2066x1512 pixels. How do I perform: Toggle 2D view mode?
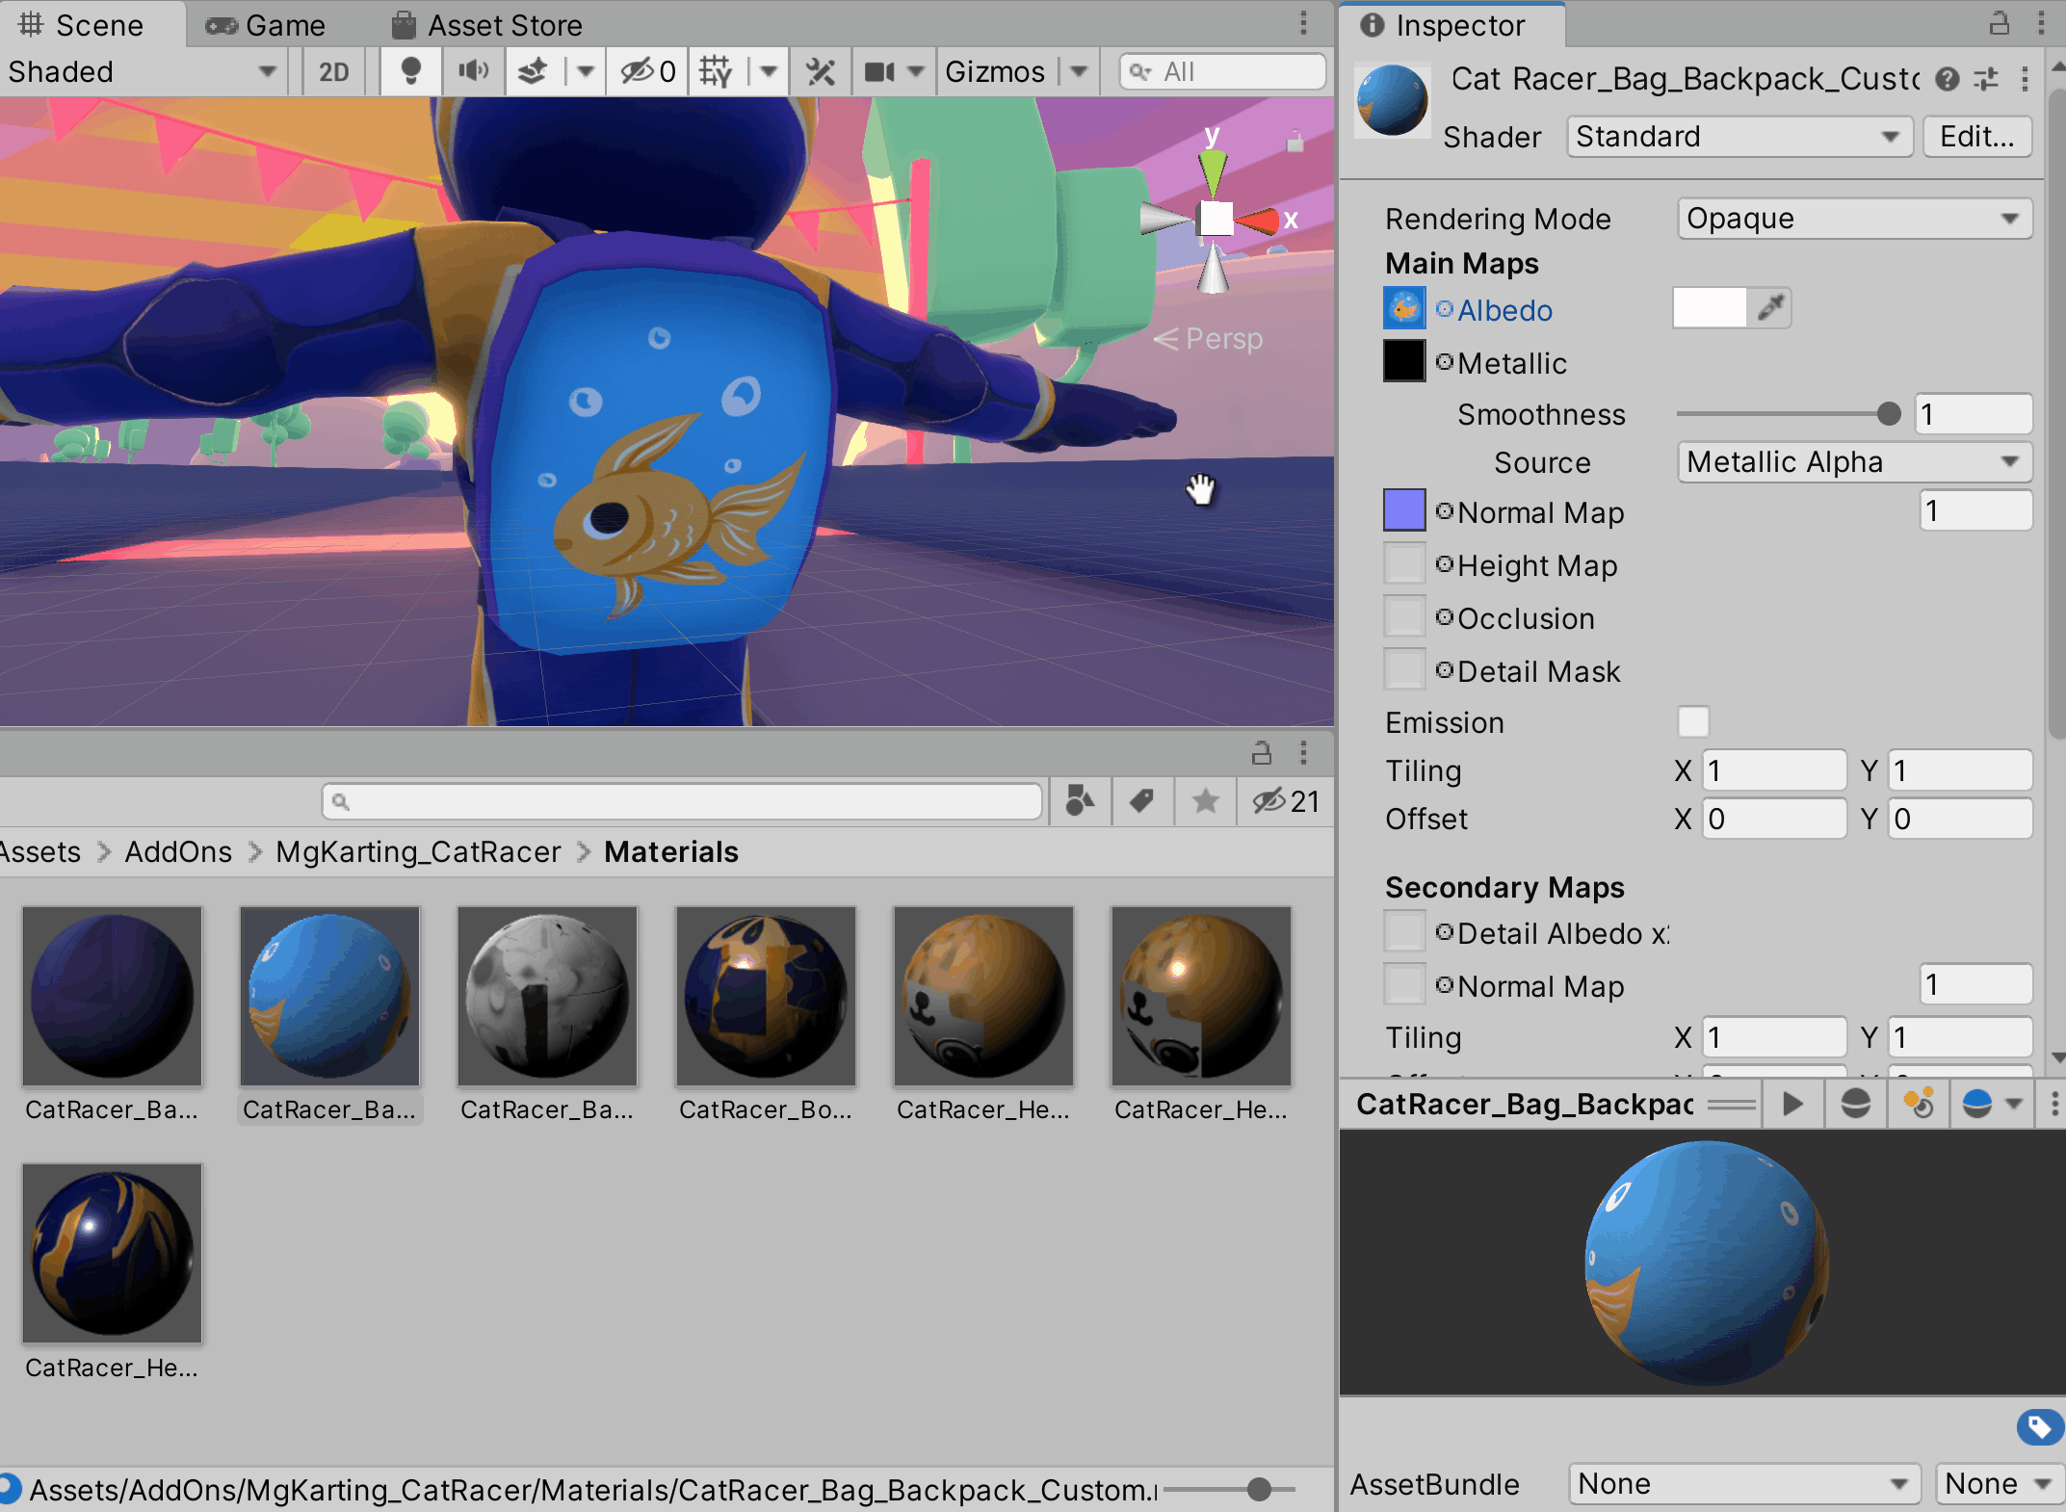[x=333, y=71]
